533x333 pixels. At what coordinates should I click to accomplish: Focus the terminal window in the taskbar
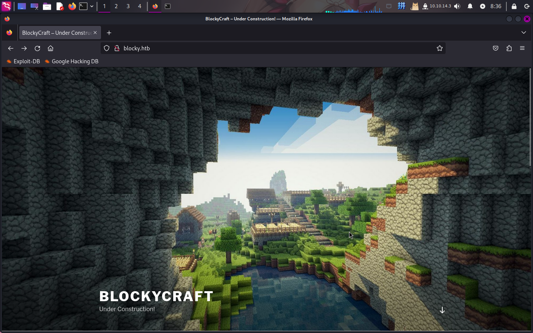click(x=168, y=6)
